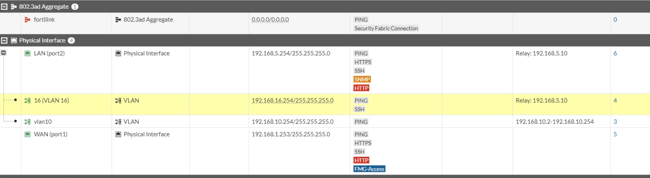
Task: Click the fortilink aggregate interface icon
Action: (x=28, y=20)
